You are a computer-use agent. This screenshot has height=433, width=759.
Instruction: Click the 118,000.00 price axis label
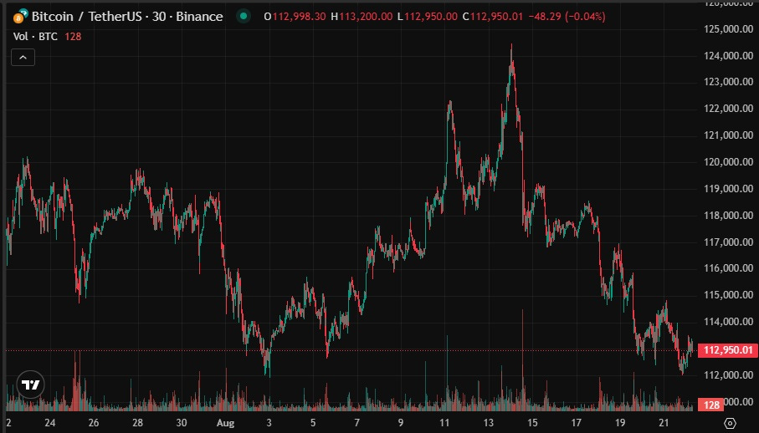728,215
